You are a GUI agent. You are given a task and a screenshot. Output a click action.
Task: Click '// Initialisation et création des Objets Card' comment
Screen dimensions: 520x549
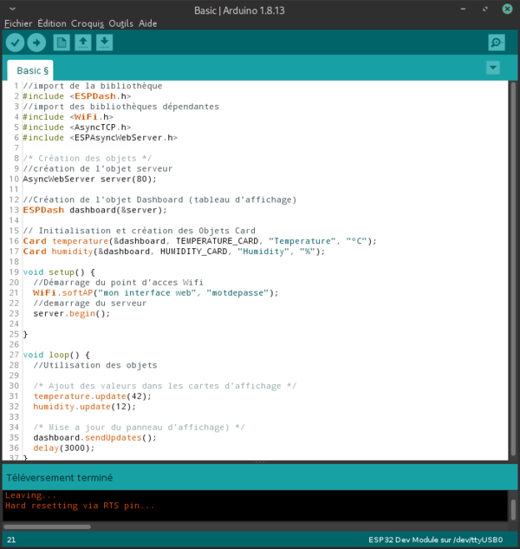[x=139, y=231]
